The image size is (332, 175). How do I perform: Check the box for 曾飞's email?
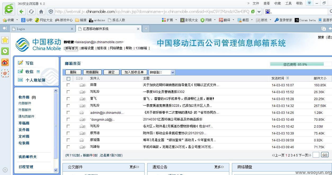click(x=68, y=99)
